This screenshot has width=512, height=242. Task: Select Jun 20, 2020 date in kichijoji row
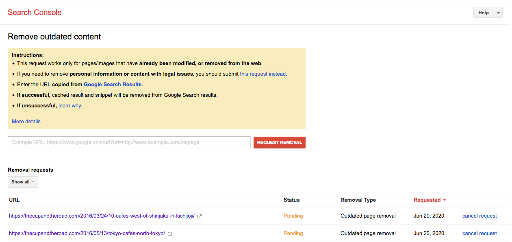(429, 216)
